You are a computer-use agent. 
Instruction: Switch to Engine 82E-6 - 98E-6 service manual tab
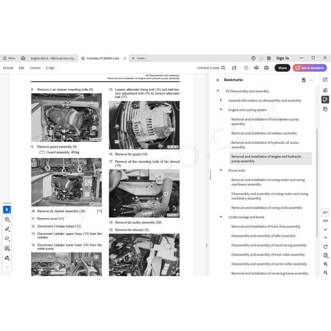click(x=52, y=58)
